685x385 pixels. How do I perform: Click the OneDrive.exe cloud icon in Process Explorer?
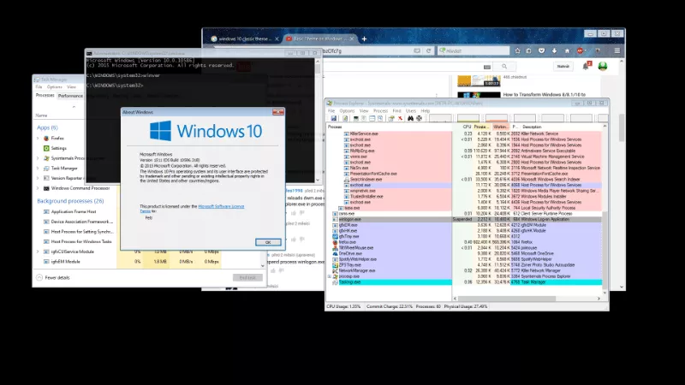pyautogui.click(x=335, y=253)
